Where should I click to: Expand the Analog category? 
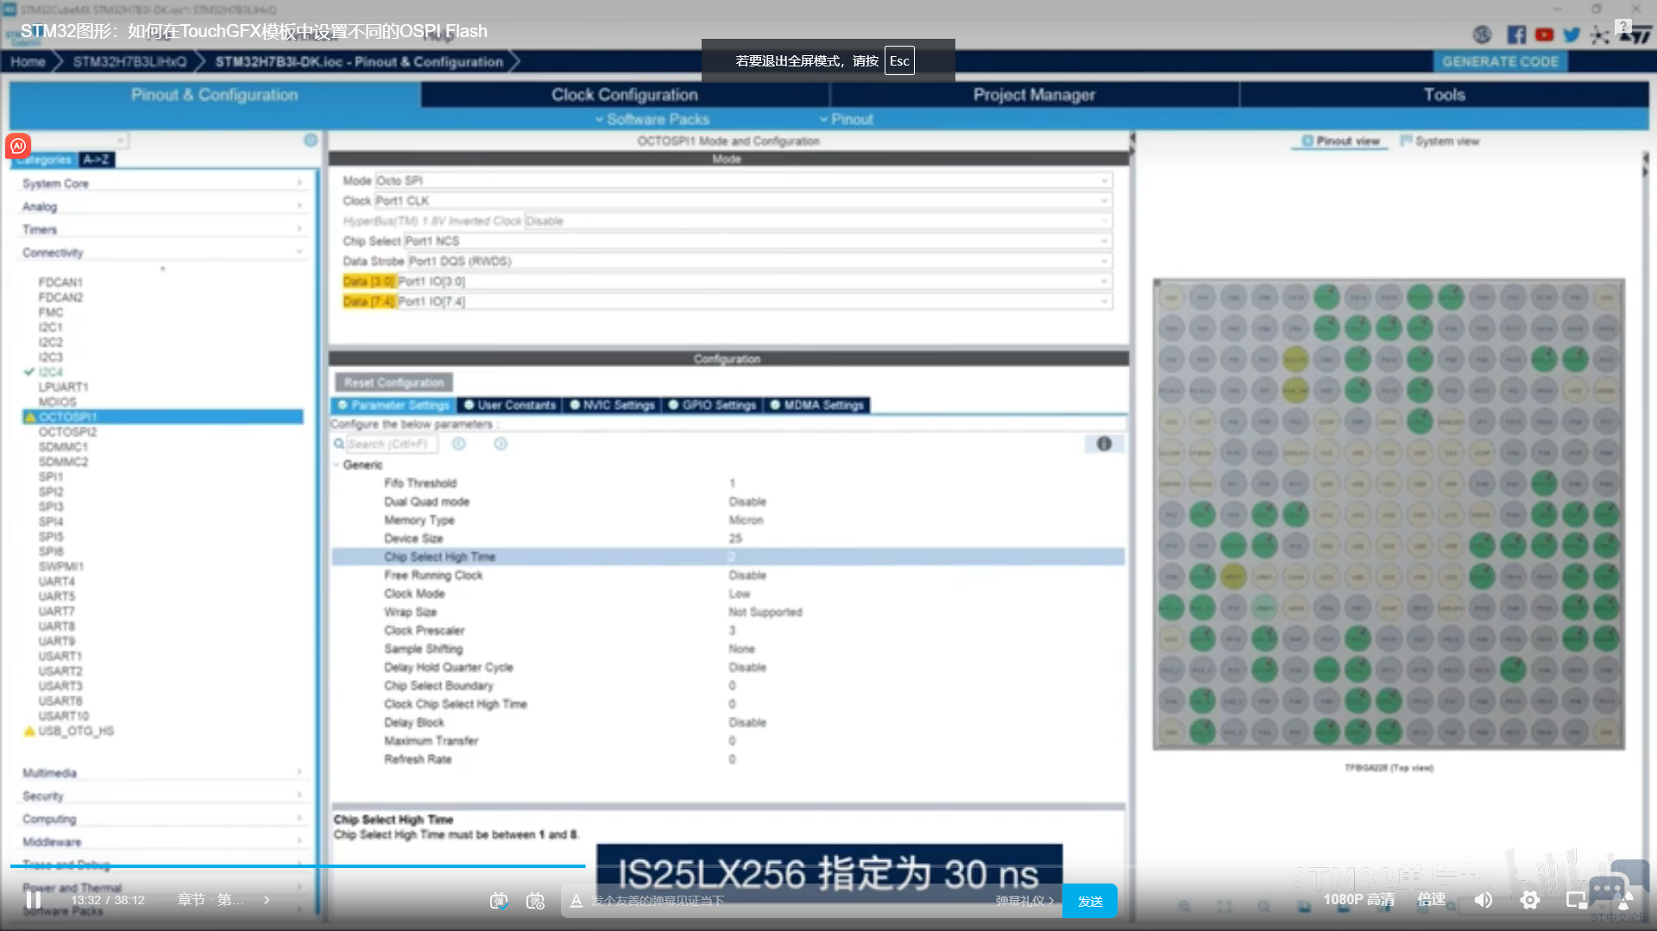pyautogui.click(x=162, y=206)
